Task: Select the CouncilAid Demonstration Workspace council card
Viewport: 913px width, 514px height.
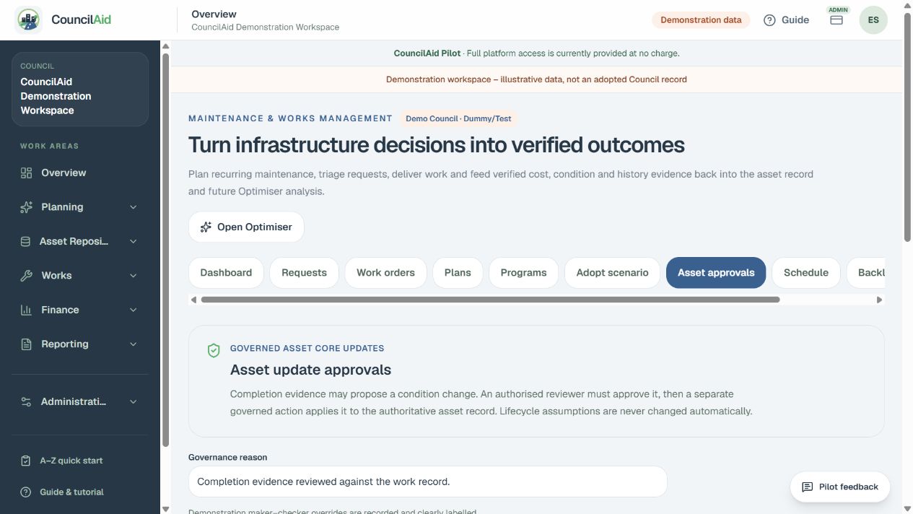Action: [80, 89]
